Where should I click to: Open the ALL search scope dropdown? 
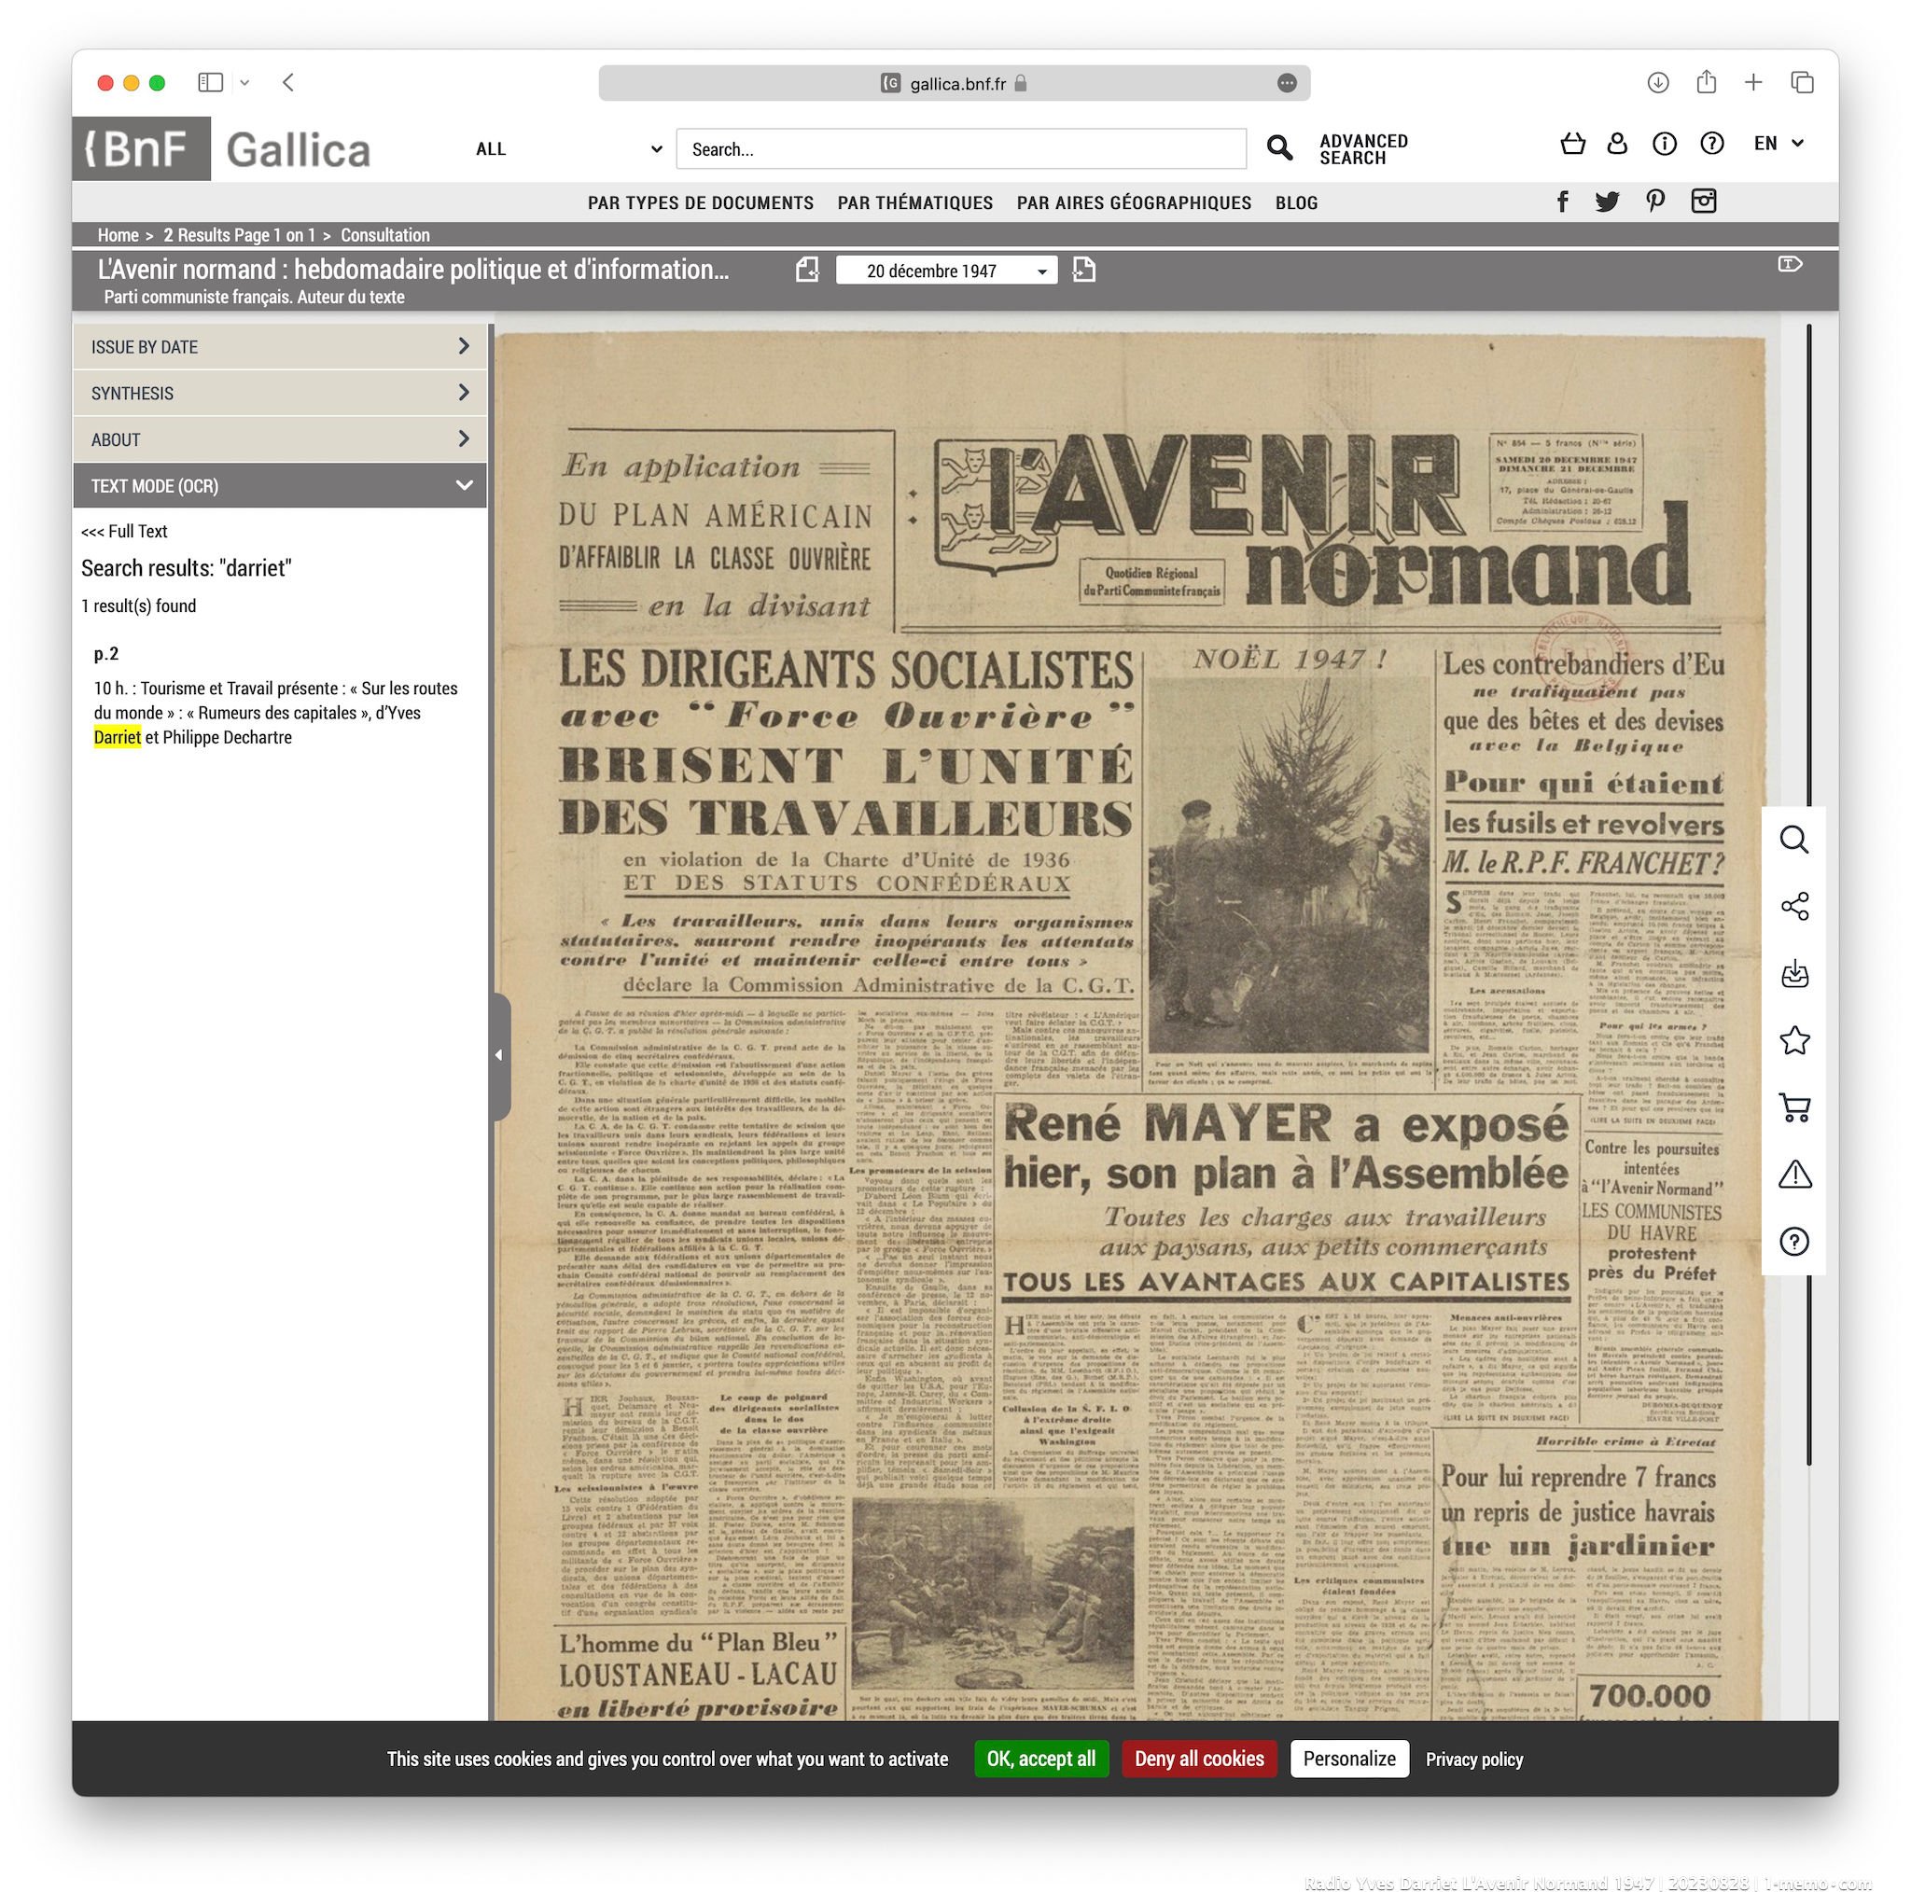567,149
